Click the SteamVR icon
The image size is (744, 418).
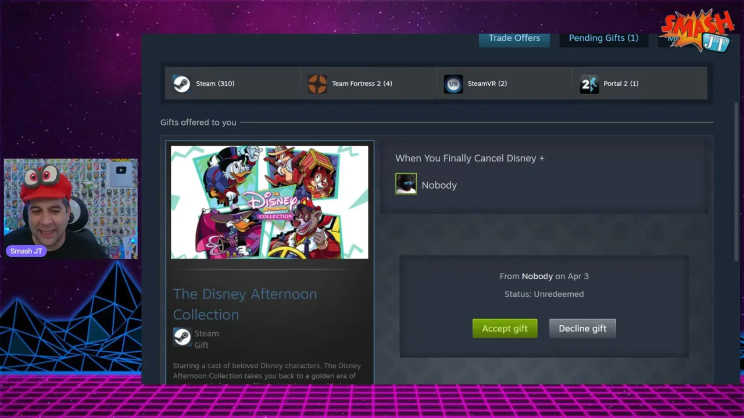click(x=453, y=84)
